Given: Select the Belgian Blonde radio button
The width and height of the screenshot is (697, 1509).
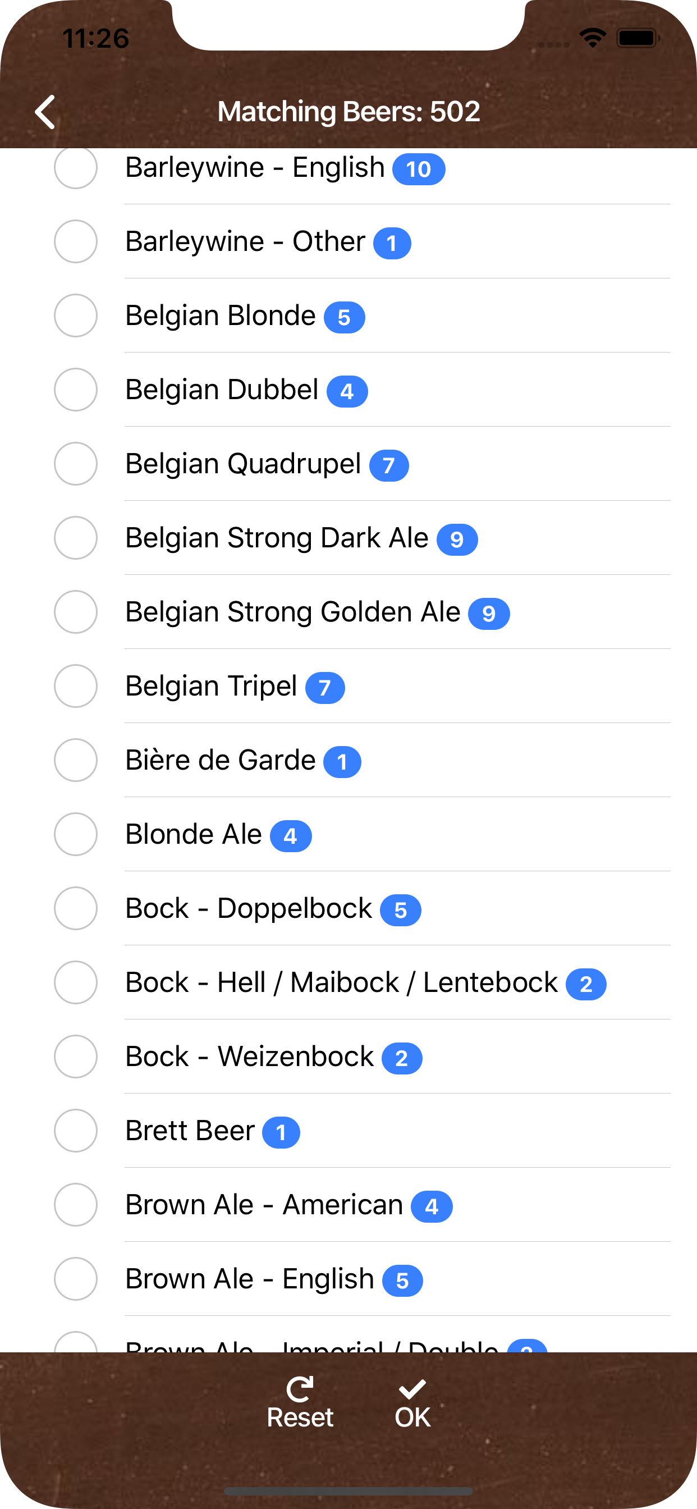Looking at the screenshot, I should click(x=76, y=315).
